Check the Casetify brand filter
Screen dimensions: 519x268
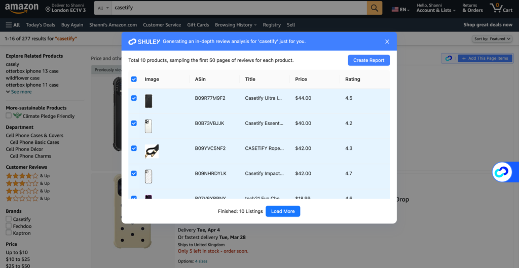(9, 219)
